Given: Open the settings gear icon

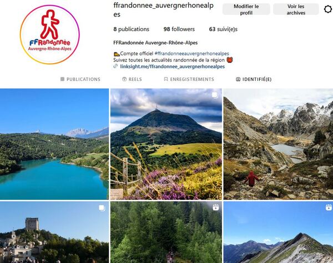Looking at the screenshot, I should [x=328, y=9].
